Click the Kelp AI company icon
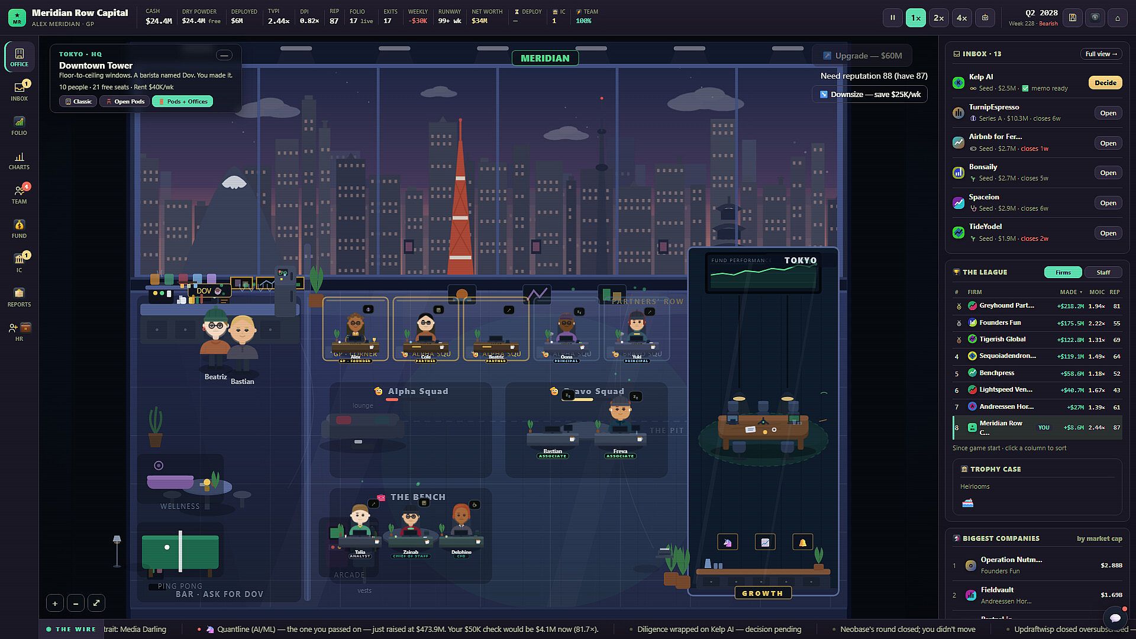Viewport: 1136px width, 639px height. point(958,83)
